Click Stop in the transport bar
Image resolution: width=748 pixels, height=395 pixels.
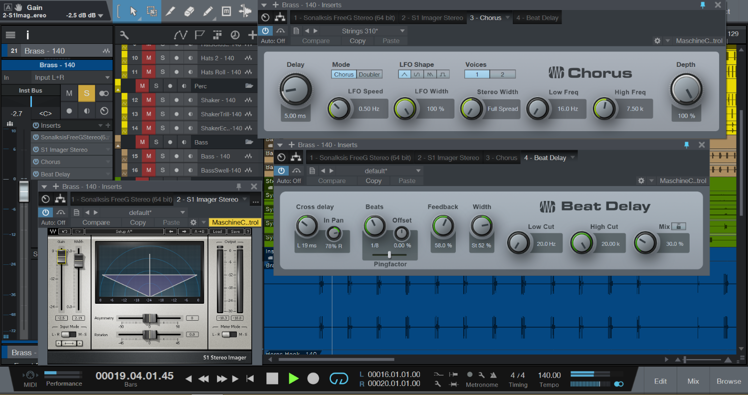click(x=272, y=379)
